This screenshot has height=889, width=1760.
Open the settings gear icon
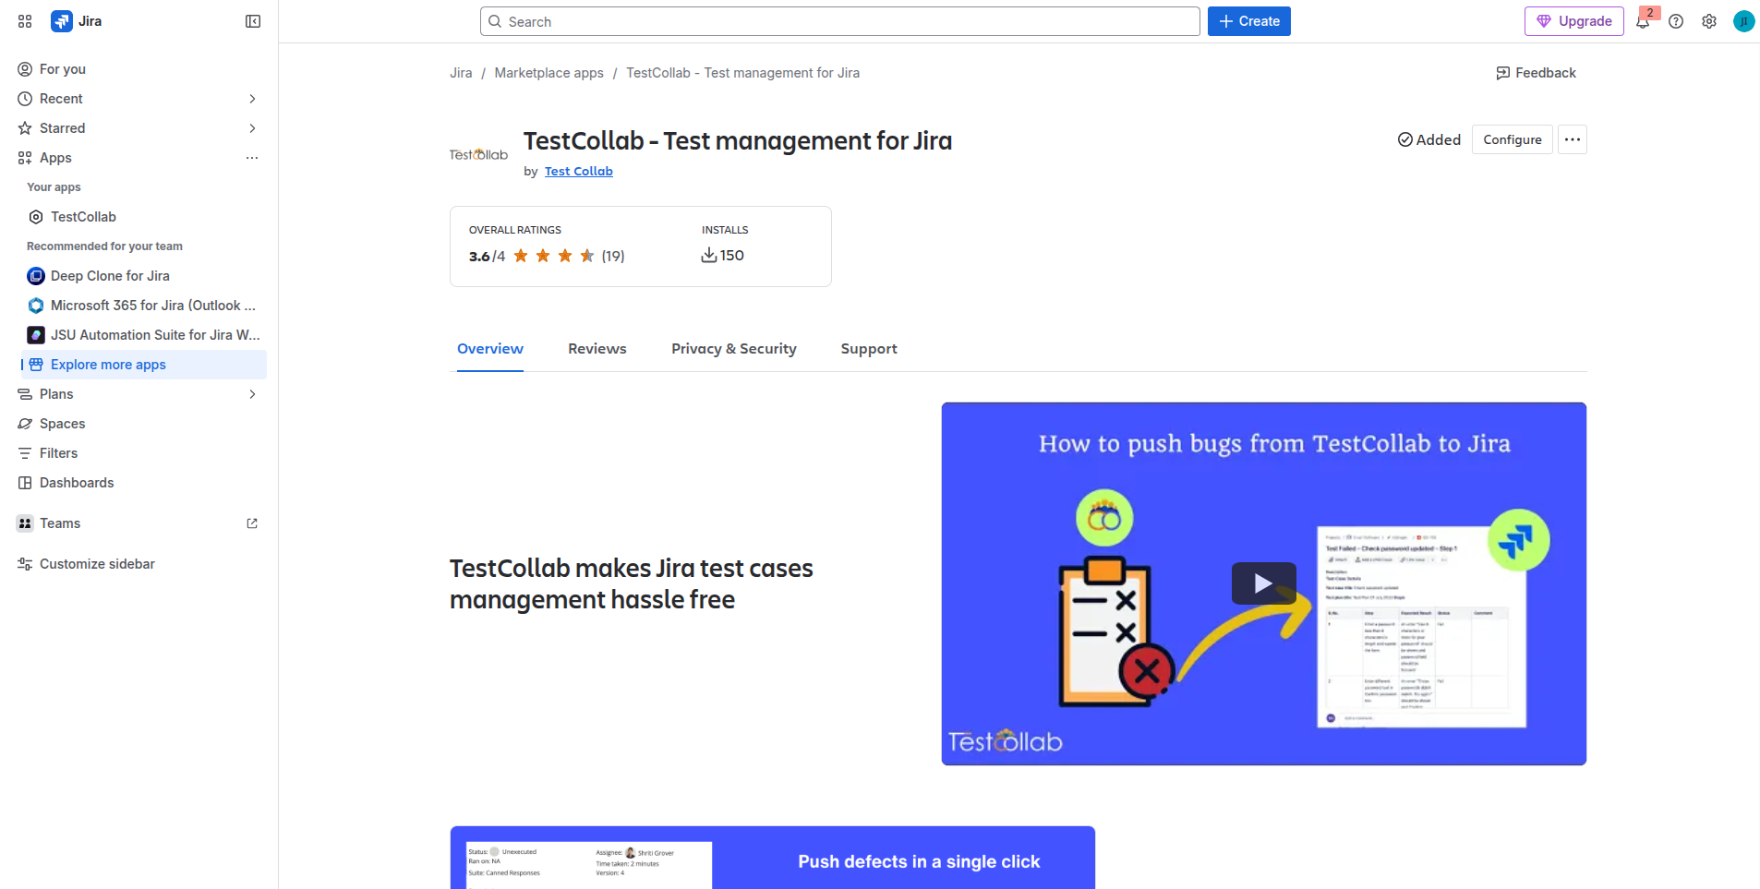[x=1709, y=21]
